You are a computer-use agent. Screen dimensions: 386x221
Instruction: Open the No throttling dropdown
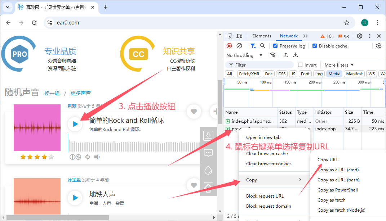pos(244,55)
